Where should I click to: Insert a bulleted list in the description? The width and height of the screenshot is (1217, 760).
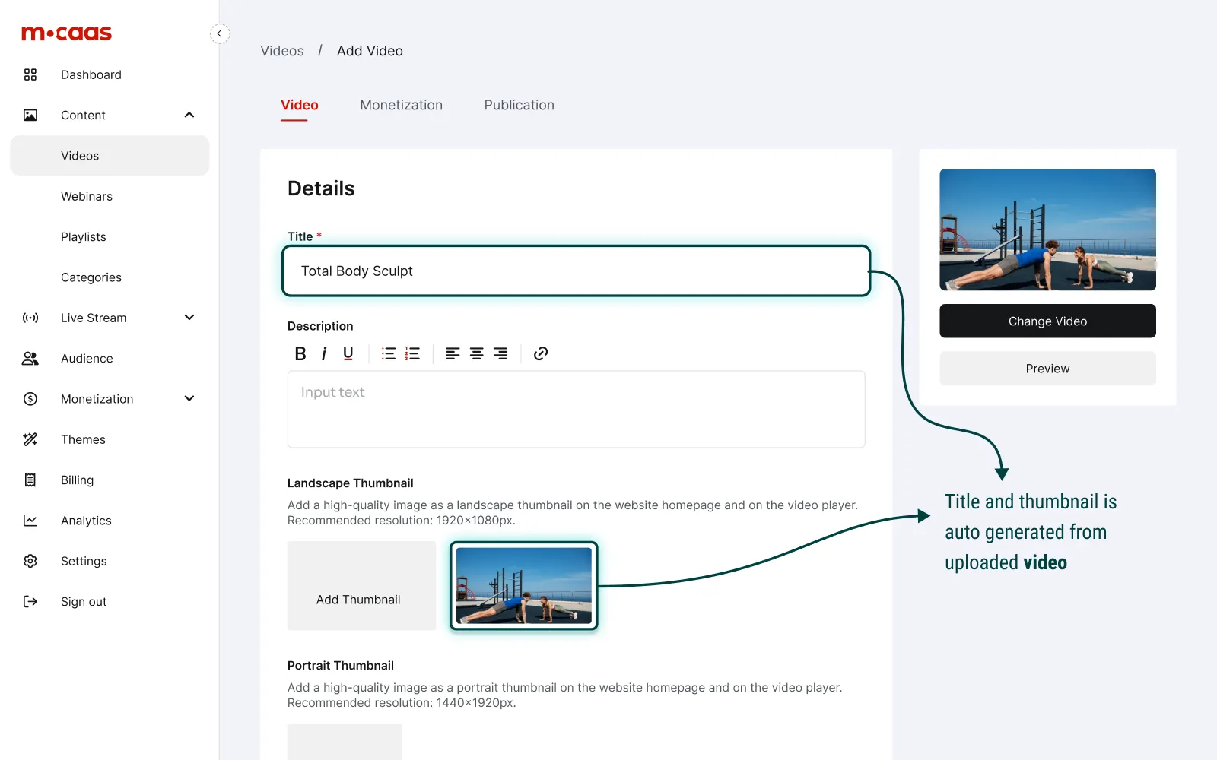click(x=388, y=353)
